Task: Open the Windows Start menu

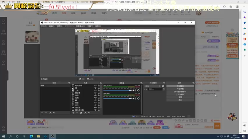Action: 3,136
